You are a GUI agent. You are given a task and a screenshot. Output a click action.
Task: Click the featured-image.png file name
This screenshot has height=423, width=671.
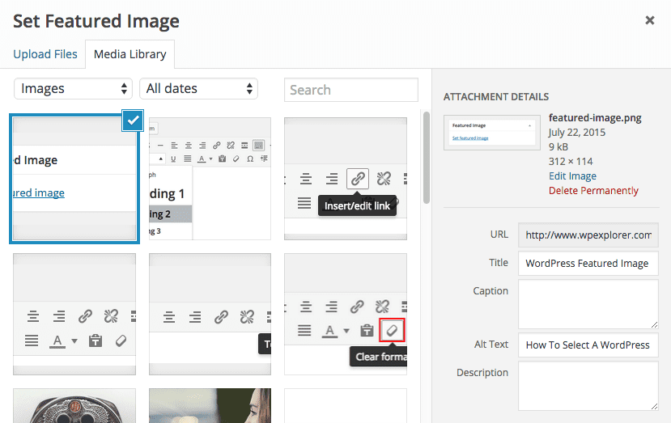[x=595, y=118]
